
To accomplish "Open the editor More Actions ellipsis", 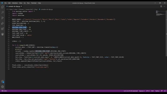I will (164, 6).
